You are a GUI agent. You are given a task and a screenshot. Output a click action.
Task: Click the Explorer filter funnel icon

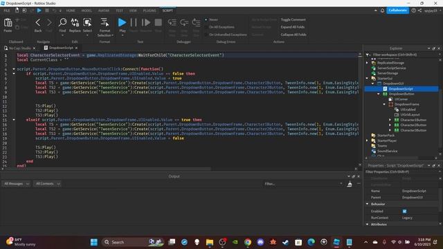tap(368, 55)
